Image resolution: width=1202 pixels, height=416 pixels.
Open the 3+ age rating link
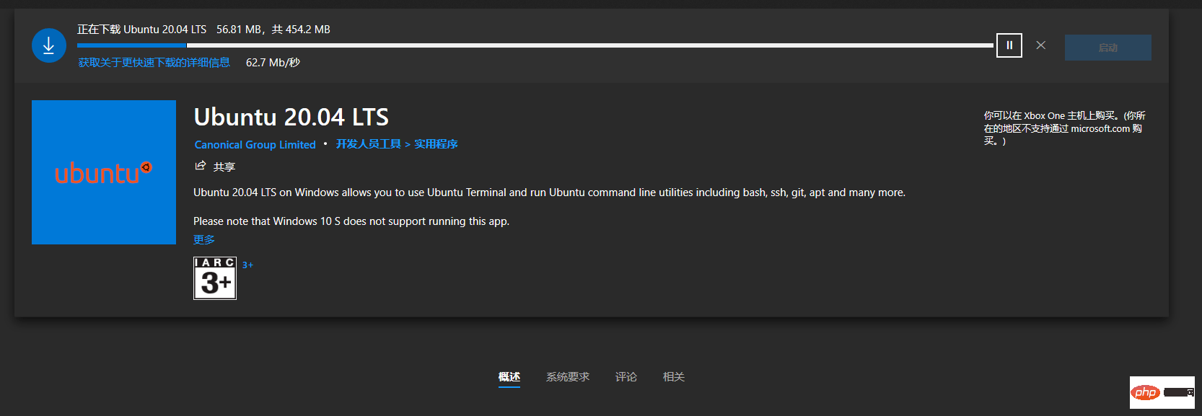coord(247,265)
